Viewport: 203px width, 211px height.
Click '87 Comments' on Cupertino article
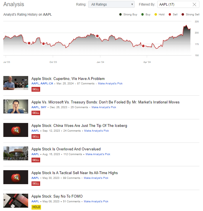(x=86, y=84)
